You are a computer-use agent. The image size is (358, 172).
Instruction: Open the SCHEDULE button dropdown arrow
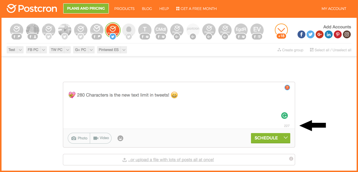[286, 138]
